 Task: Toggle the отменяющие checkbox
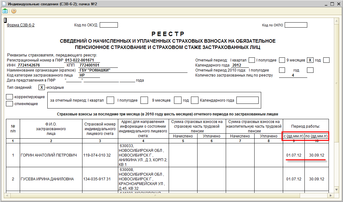click(9, 104)
